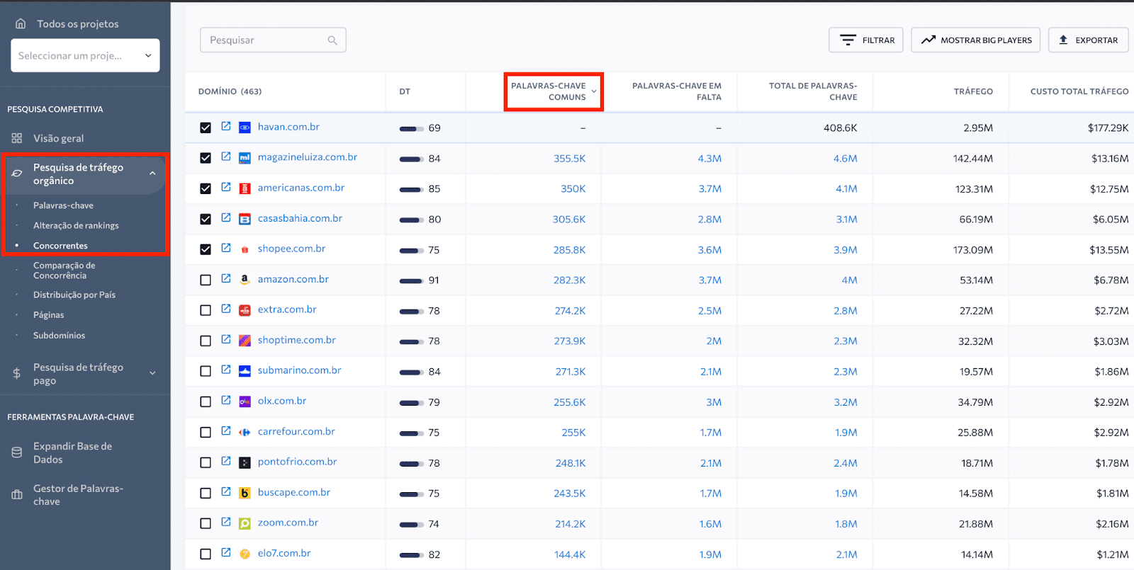
Task: Click Todos os projetos link
Action: coord(78,24)
